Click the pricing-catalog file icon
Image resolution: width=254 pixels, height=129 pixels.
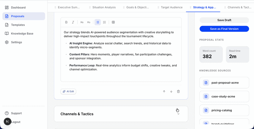(x=206, y=110)
